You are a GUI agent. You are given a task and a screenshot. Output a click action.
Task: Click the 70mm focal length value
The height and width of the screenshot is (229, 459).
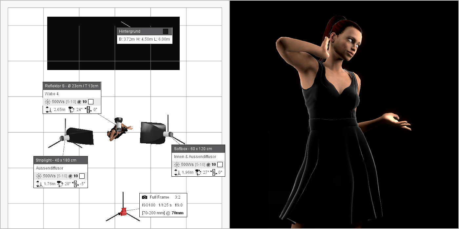coord(177,213)
